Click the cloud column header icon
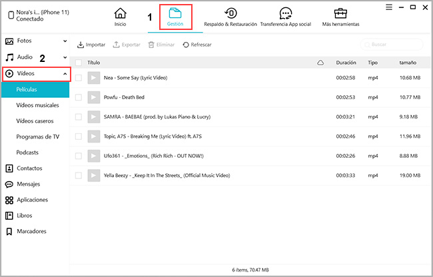Screen dimensions: 433x277 tap(320, 63)
